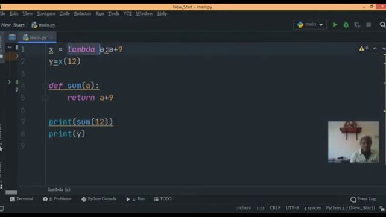Click the fold end marker at return line
This screenshot has width=386, height=217.
tap(45, 98)
